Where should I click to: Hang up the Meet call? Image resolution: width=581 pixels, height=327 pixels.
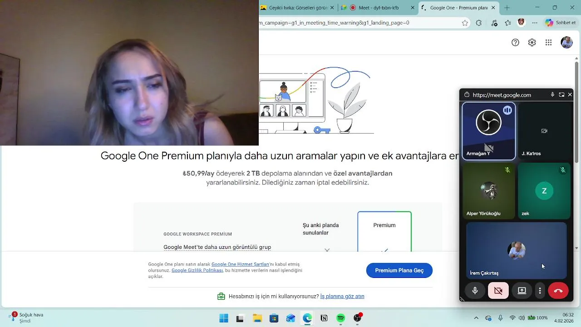558,291
